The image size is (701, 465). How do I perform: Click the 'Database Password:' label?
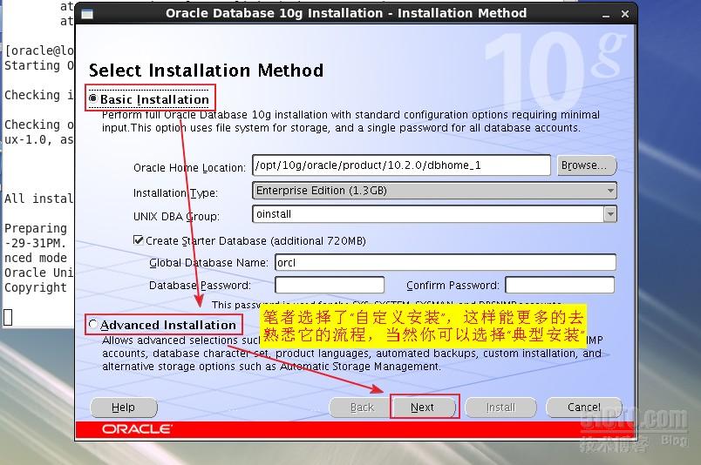(x=200, y=286)
